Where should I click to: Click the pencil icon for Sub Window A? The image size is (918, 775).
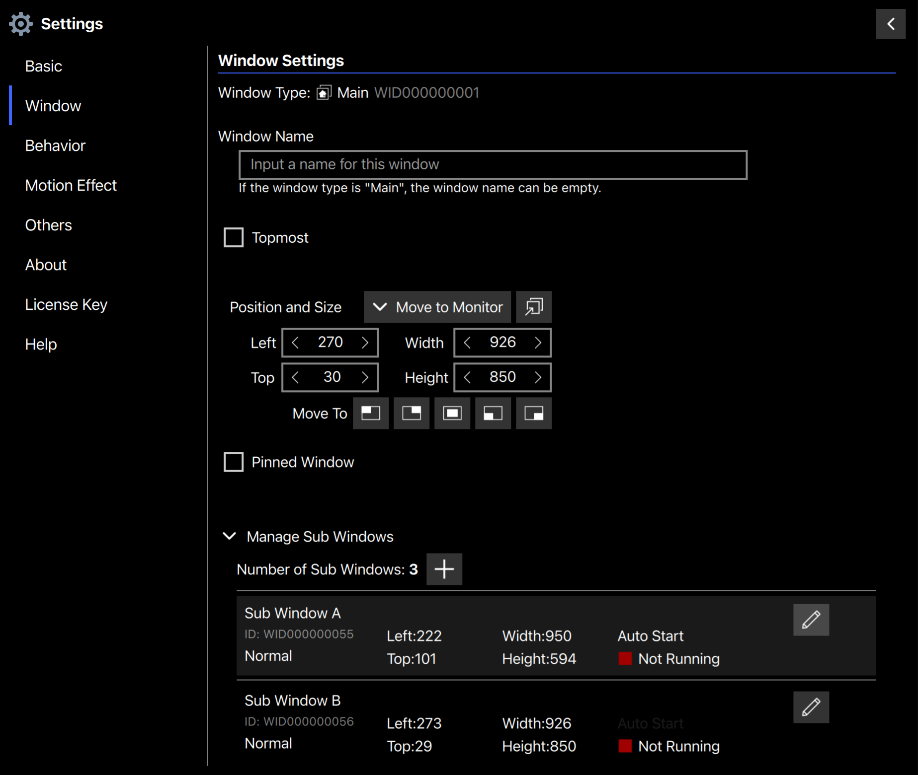pos(811,620)
